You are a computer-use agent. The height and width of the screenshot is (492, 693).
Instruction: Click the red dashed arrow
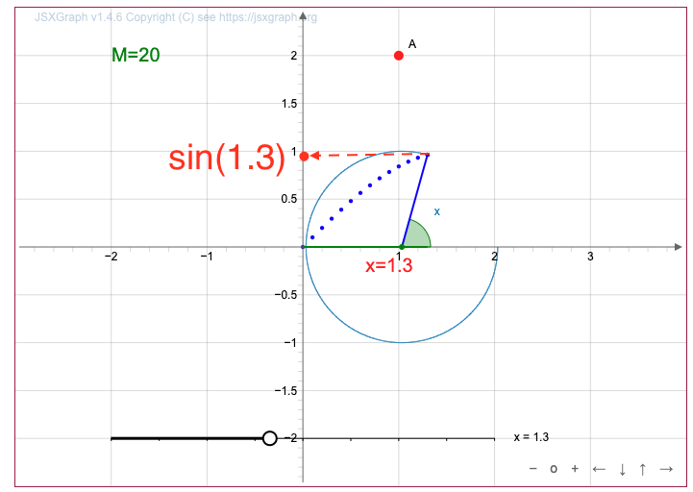[x=365, y=155]
